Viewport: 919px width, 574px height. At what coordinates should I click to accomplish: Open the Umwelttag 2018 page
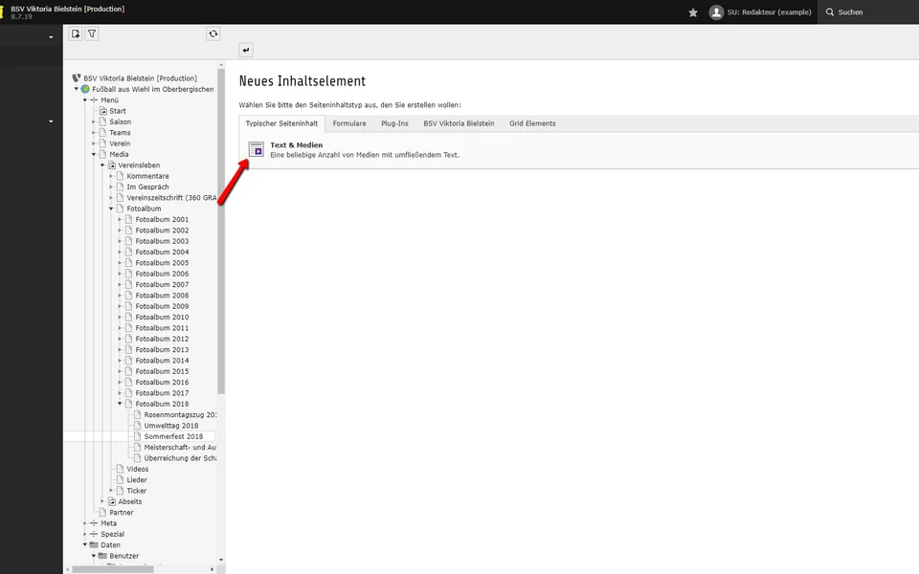tap(170, 426)
